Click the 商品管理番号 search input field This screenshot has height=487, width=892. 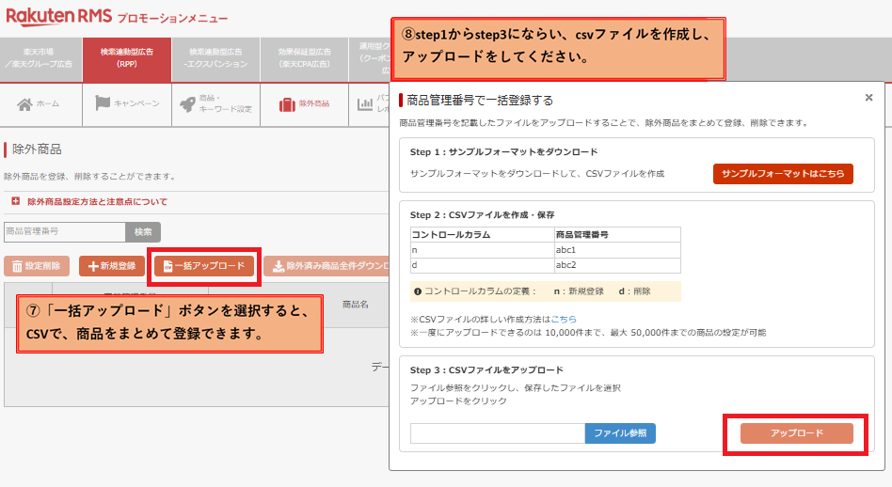pos(64,231)
